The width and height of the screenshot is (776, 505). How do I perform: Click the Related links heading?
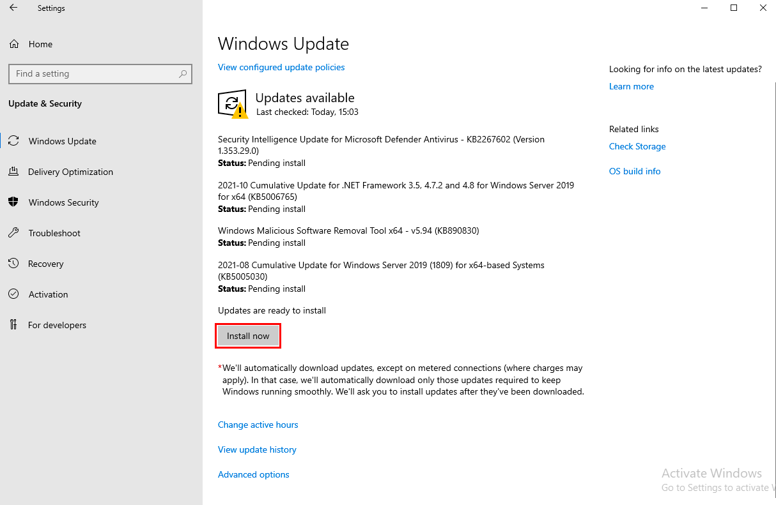633,129
